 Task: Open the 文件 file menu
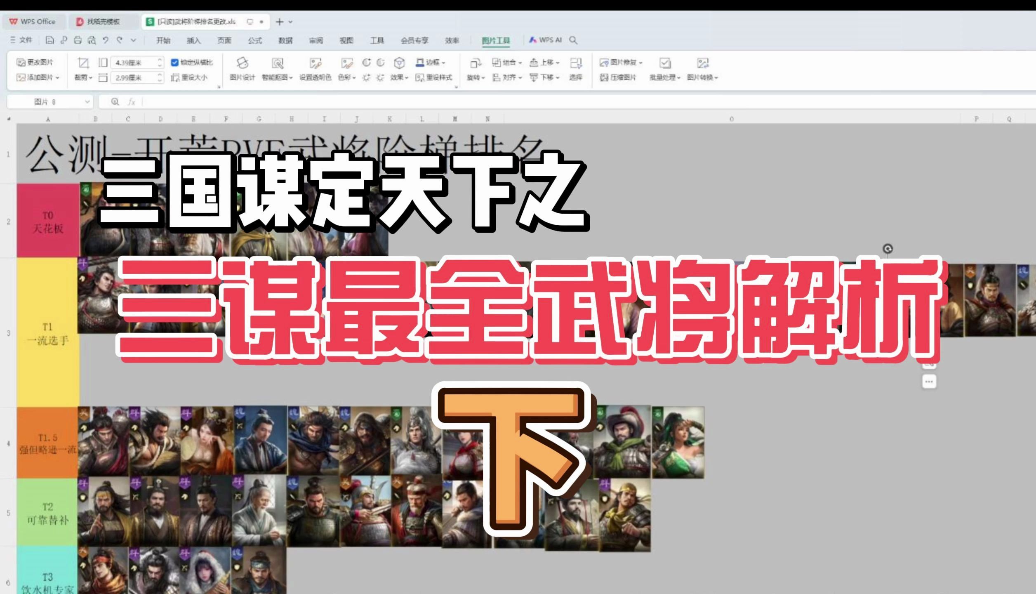click(21, 40)
